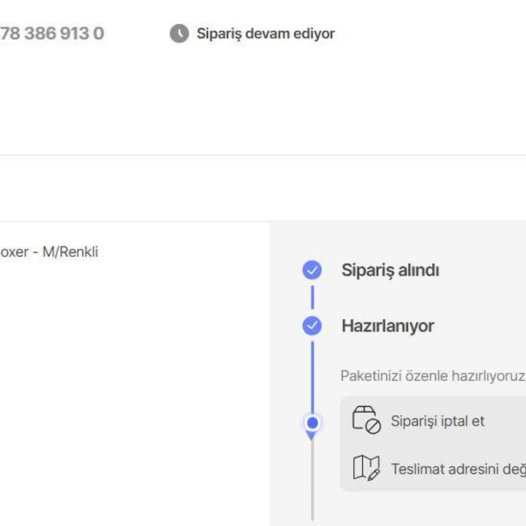Click the product name ending M/Renkli

(49, 252)
